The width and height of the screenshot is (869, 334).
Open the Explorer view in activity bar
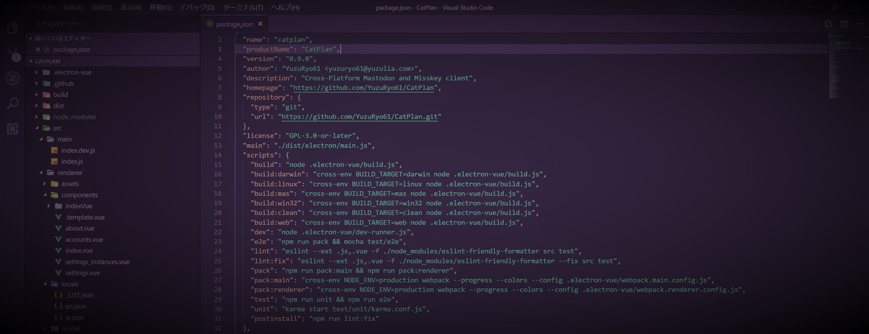click(12, 28)
